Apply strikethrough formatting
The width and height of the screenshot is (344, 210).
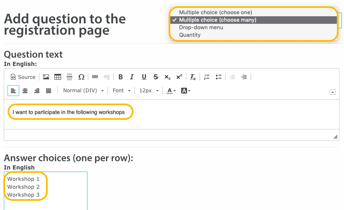pyautogui.click(x=156, y=77)
